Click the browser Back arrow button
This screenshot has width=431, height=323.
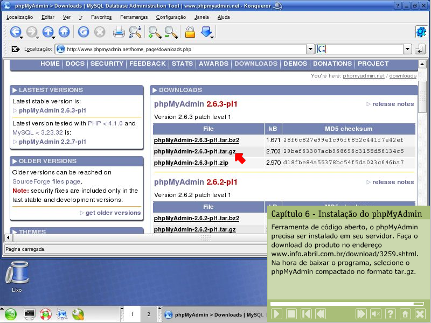(15, 32)
